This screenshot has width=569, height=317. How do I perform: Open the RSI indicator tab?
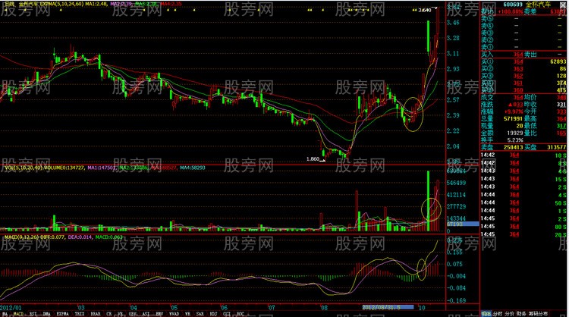[x=33, y=314]
